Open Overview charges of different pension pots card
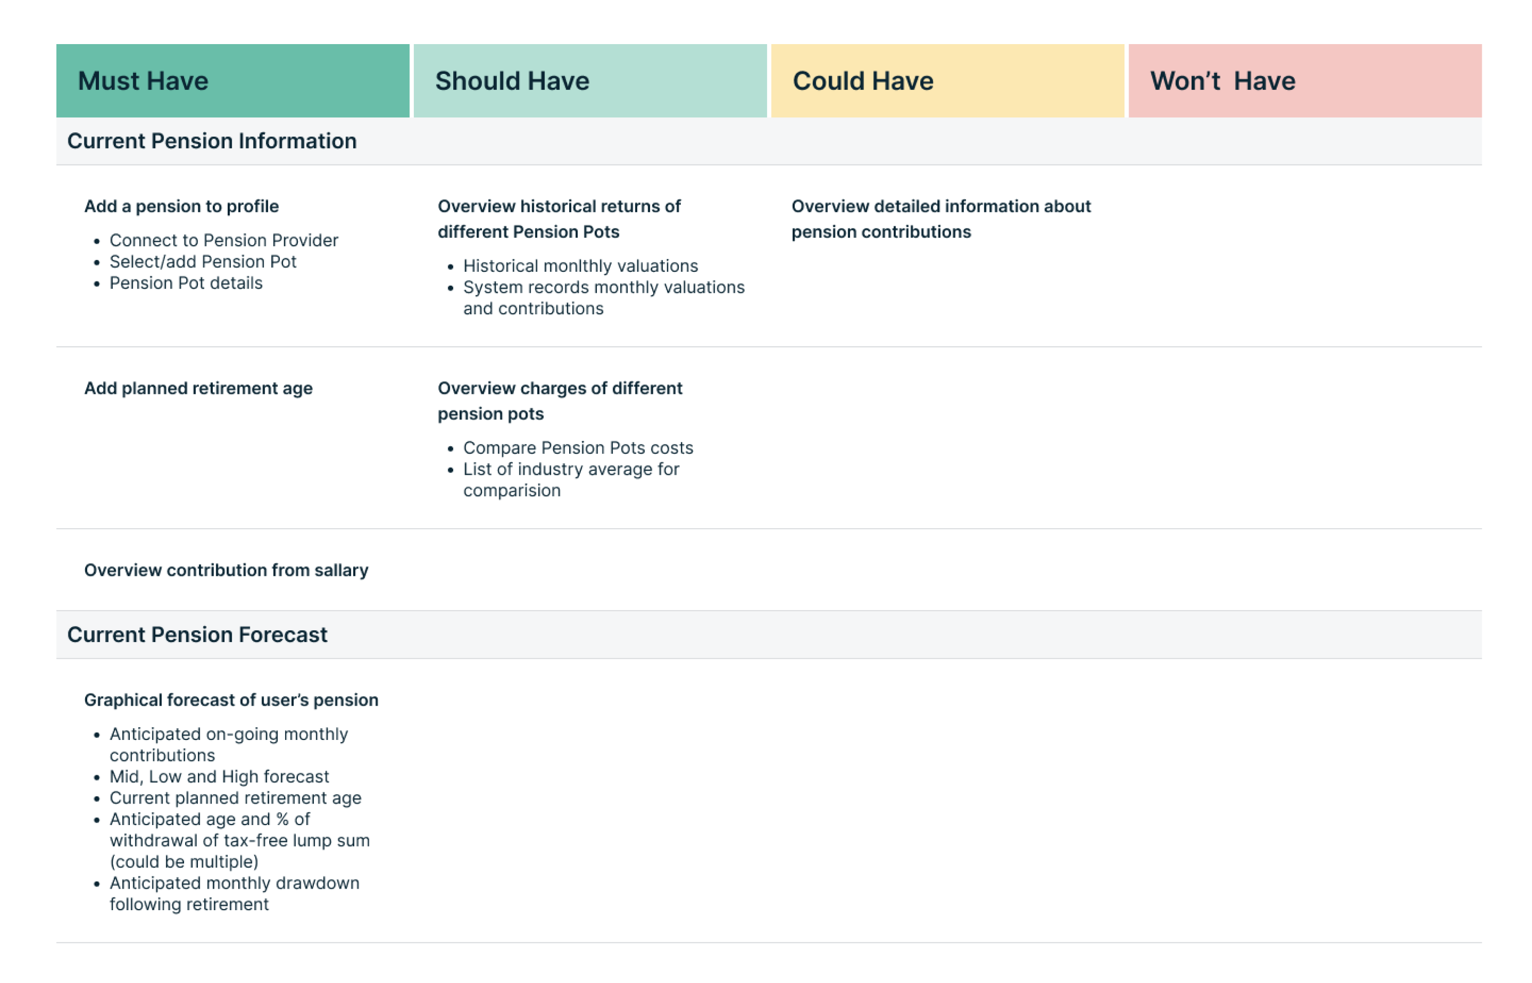The width and height of the screenshot is (1532, 983). 559,400
